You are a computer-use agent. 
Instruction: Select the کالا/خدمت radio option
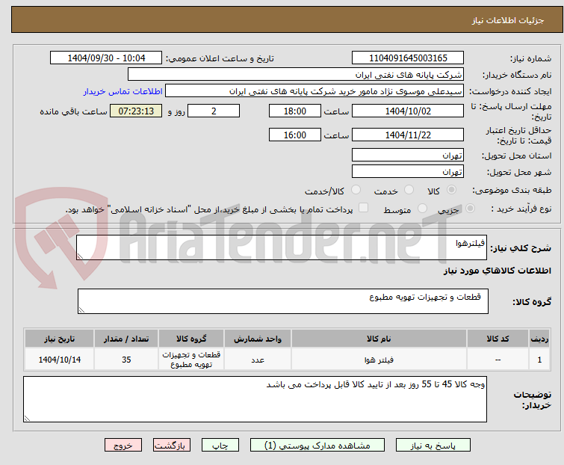(x=356, y=190)
